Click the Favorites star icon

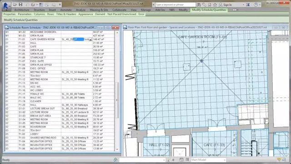(x=215, y=5)
